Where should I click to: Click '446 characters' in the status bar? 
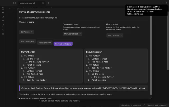click(x=161, y=105)
